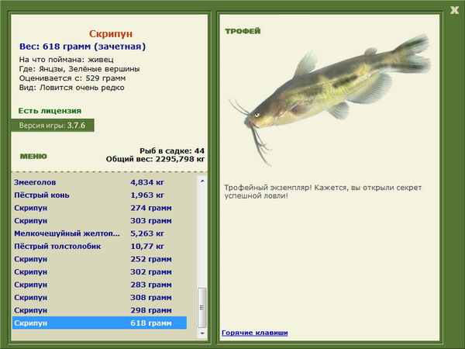465x349 pixels.
Task: Select the Скрипун 298 грамм row
Action: tap(100, 309)
